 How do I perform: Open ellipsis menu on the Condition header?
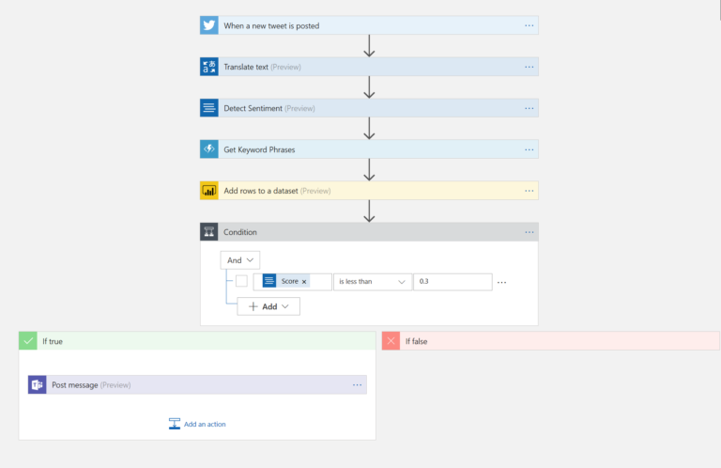(529, 232)
